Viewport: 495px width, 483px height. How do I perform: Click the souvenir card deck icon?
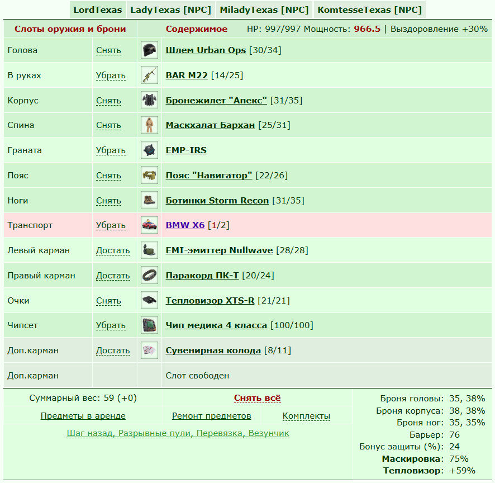[x=149, y=351]
